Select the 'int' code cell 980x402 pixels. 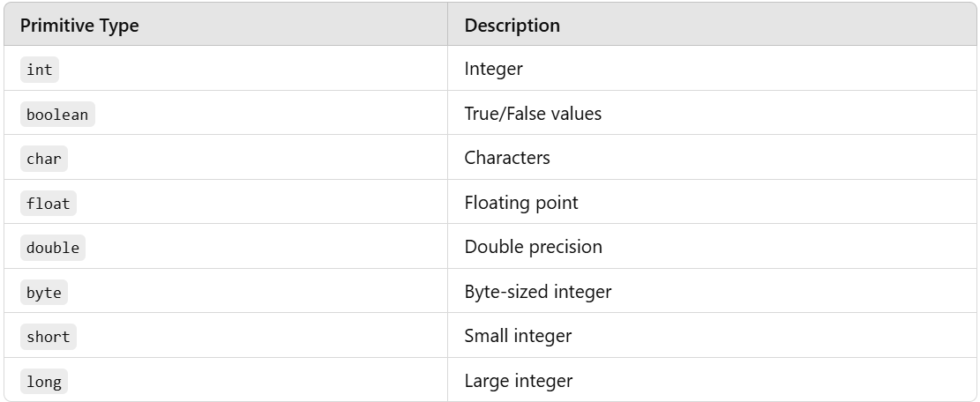[x=40, y=70]
